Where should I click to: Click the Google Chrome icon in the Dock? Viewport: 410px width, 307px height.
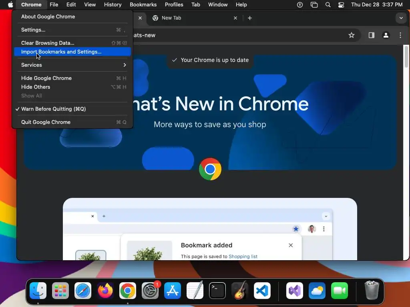tap(128, 291)
